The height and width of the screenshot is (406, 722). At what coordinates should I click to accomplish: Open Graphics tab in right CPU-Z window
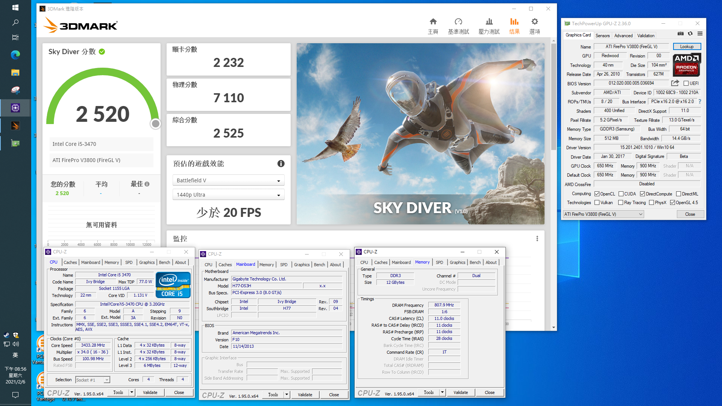pyautogui.click(x=457, y=262)
